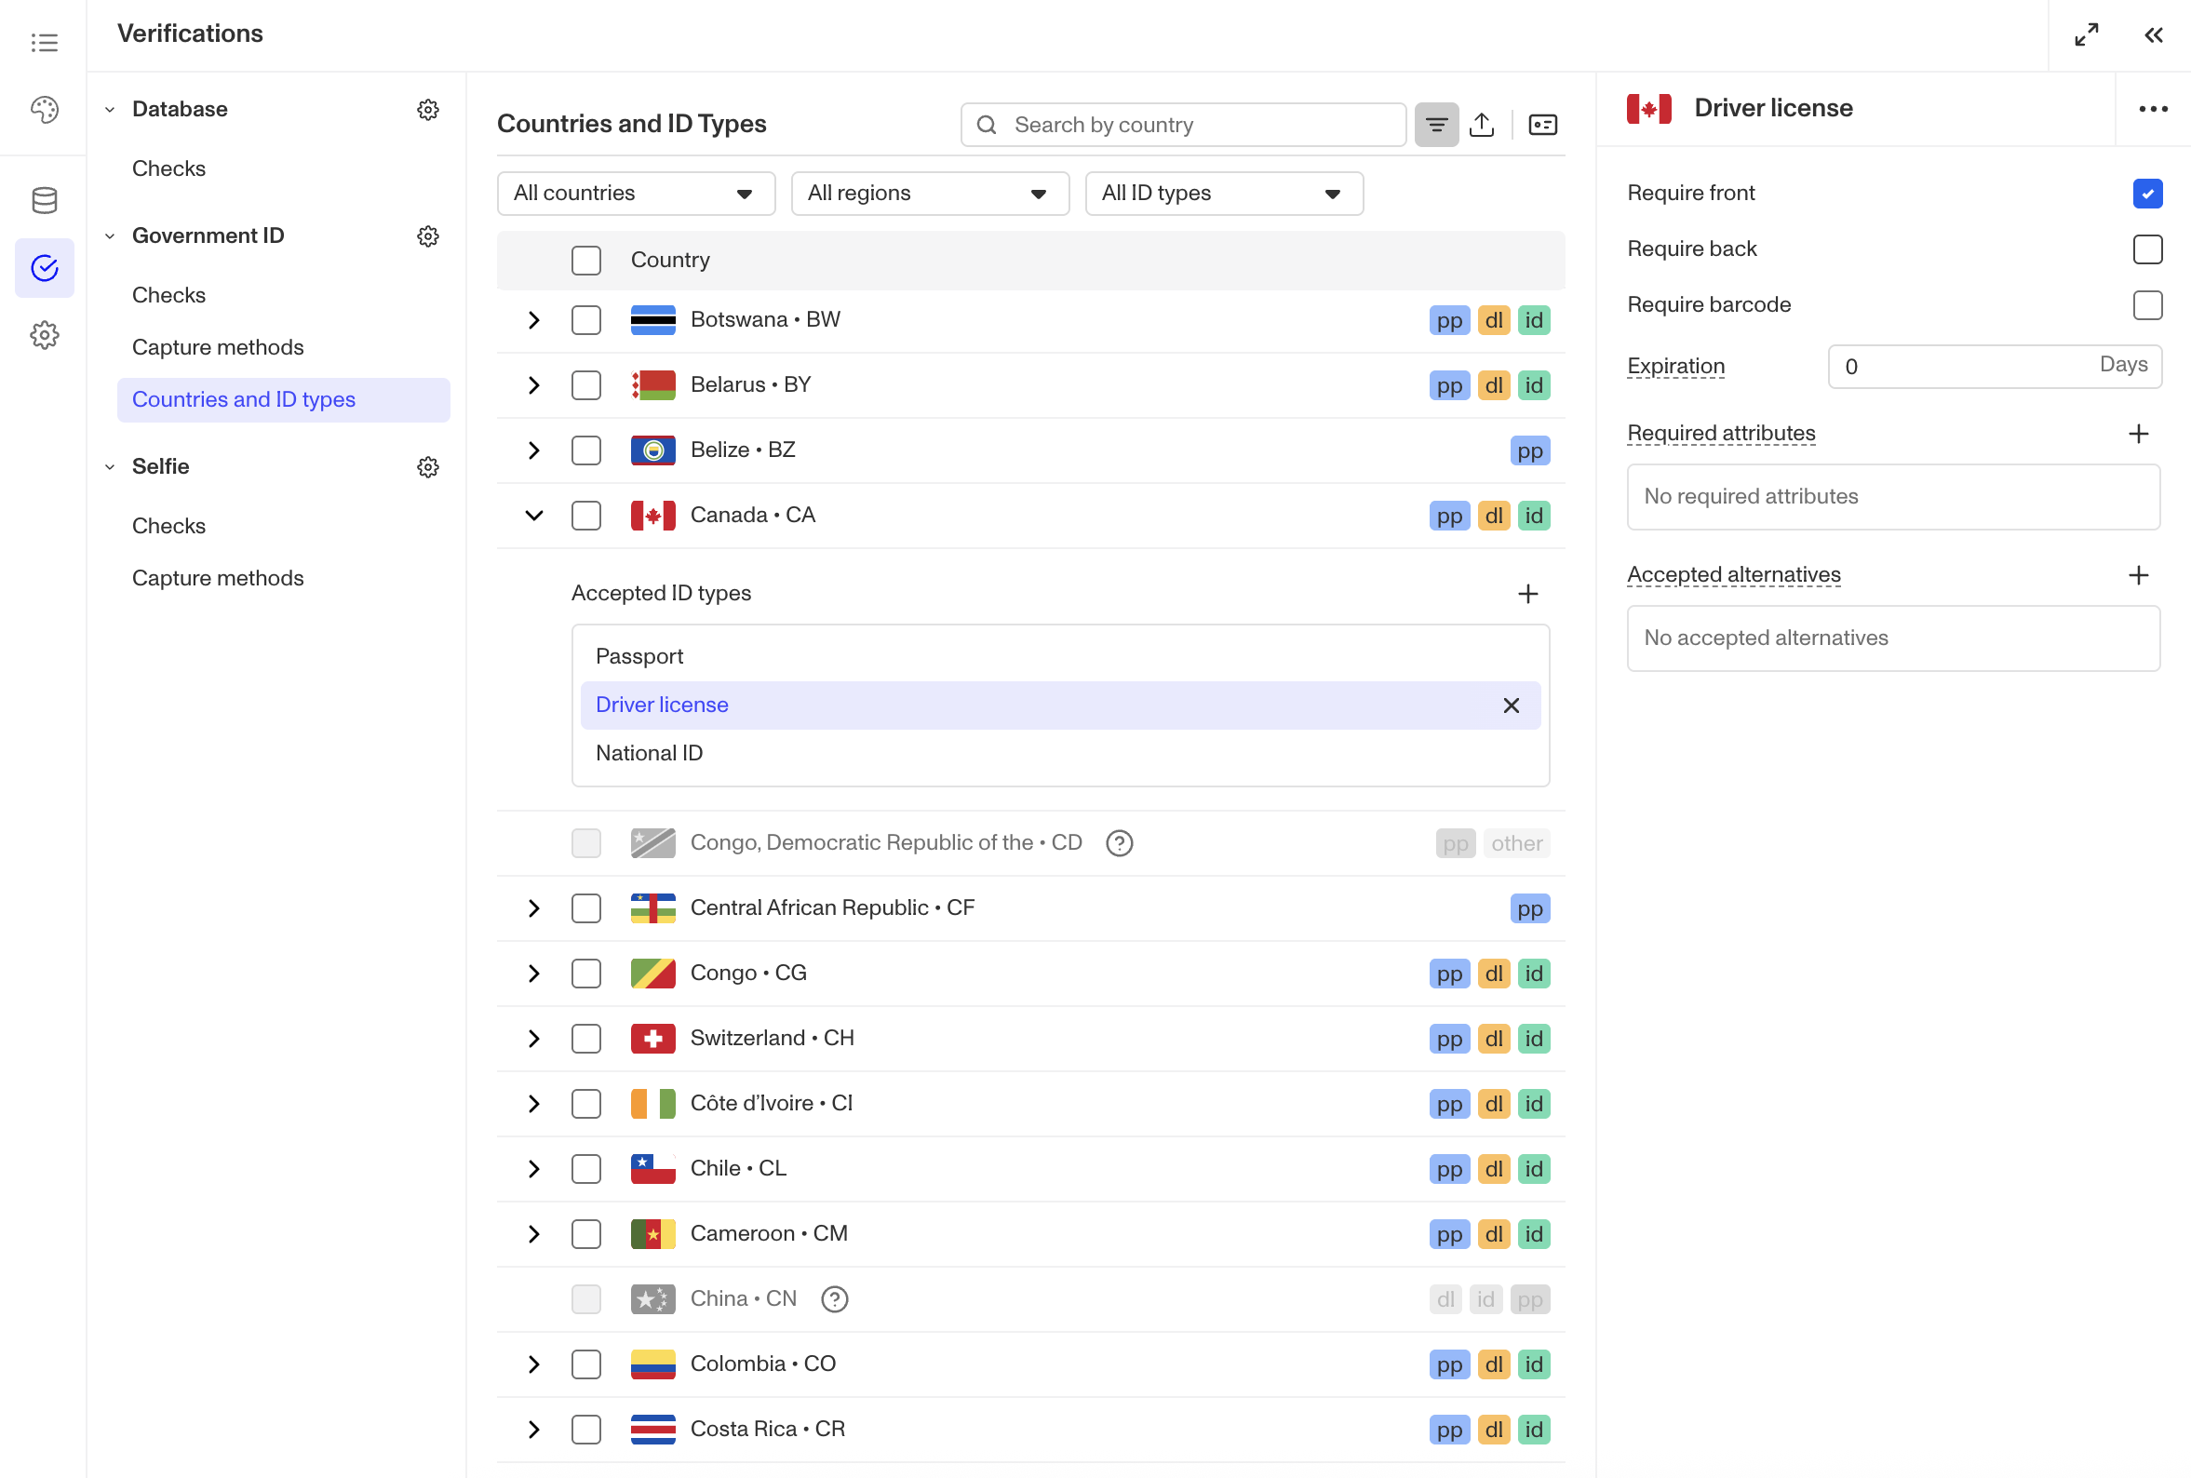Click the ID card view icon
The image size is (2191, 1478).
[1541, 125]
